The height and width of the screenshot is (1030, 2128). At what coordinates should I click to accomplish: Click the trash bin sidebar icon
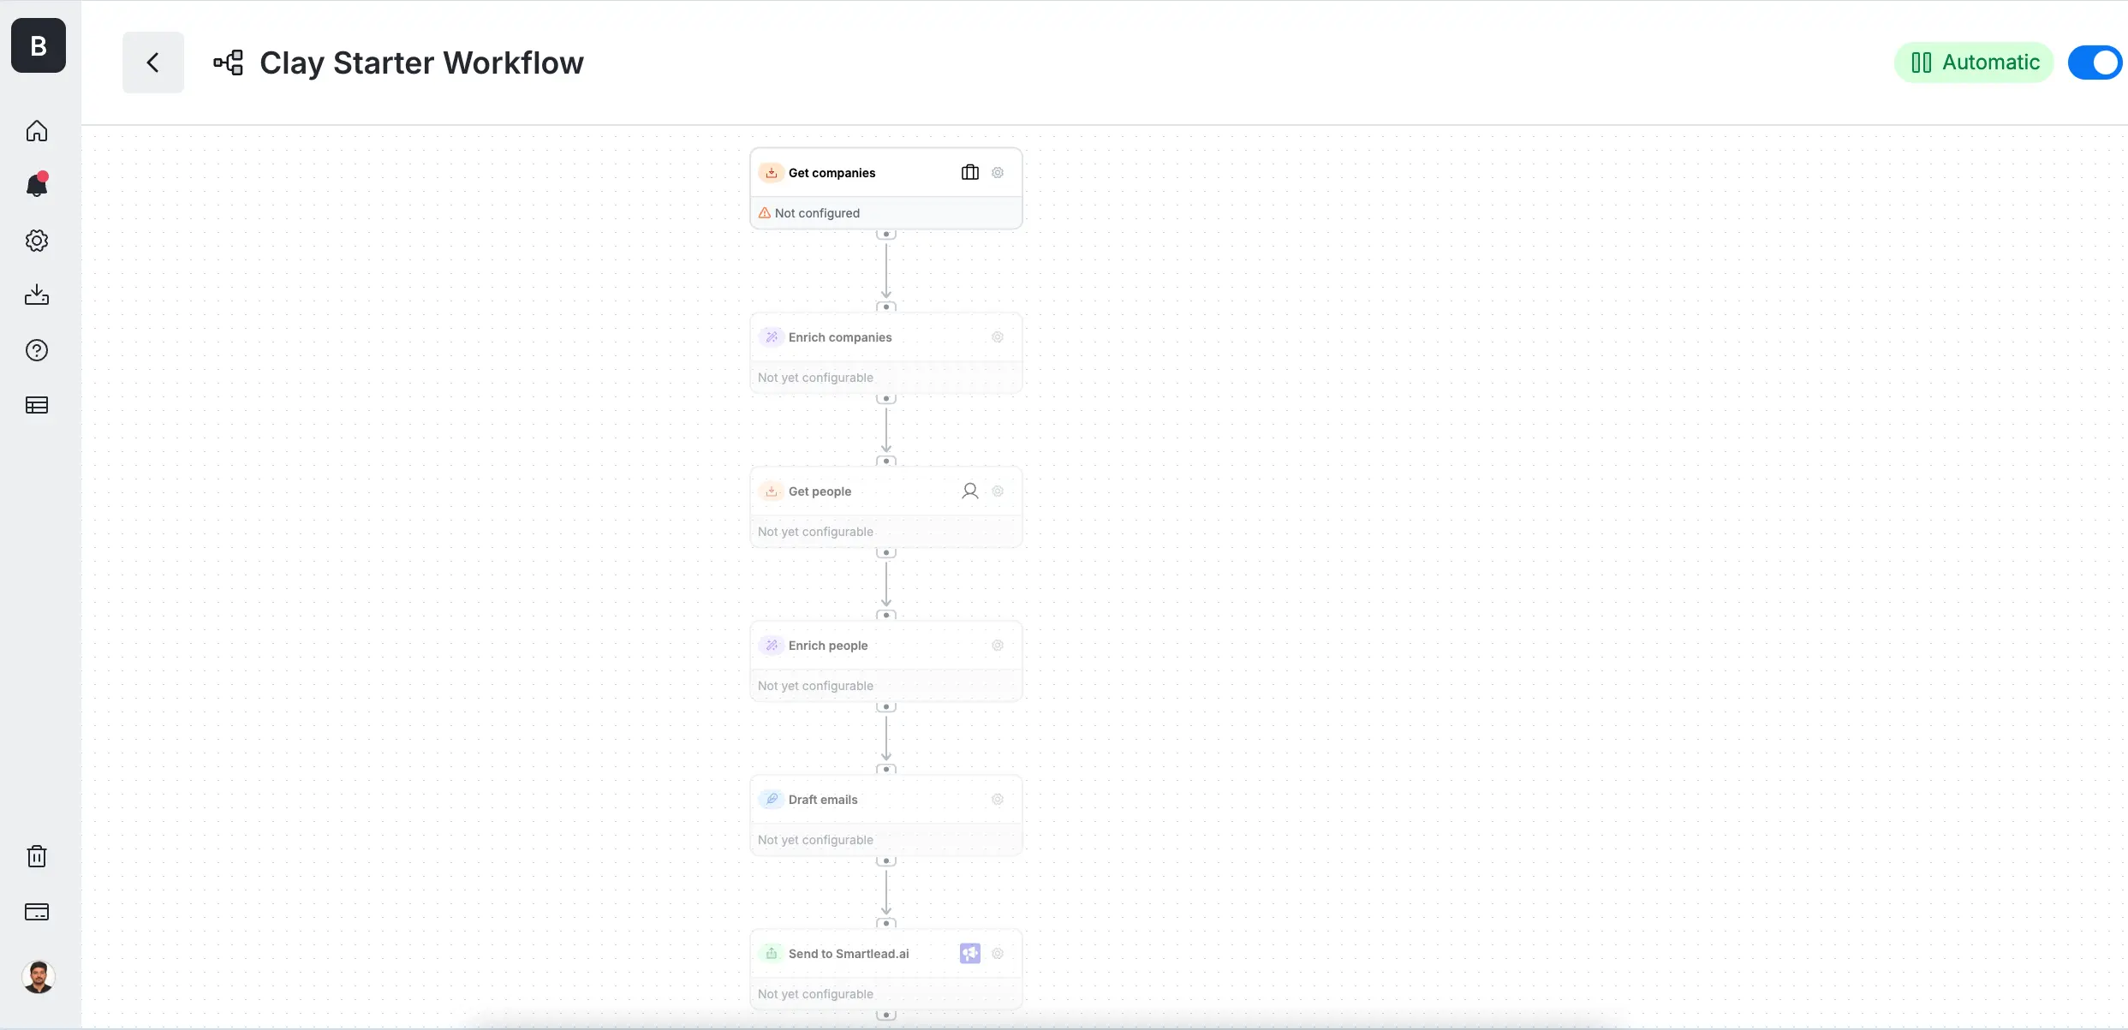coord(37,856)
